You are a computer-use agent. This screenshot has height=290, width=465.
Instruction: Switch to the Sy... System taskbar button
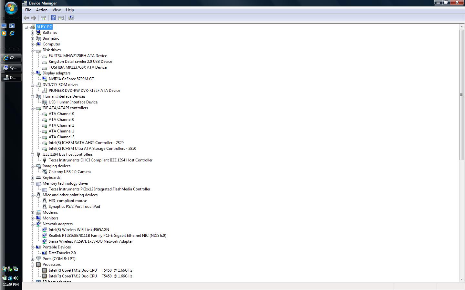coord(11,68)
